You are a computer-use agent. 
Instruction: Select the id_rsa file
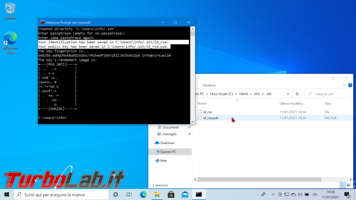pyautogui.click(x=207, y=112)
